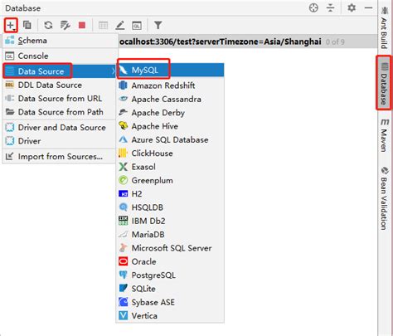Select DDL Data Source menu entry
The width and height of the screenshot is (393, 336).
tap(60, 85)
